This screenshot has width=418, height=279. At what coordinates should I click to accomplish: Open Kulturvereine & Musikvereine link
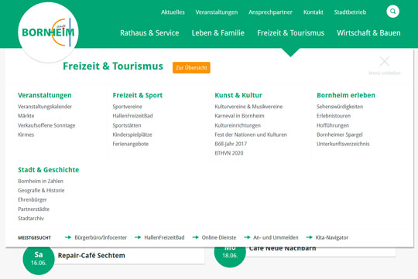pos(248,107)
